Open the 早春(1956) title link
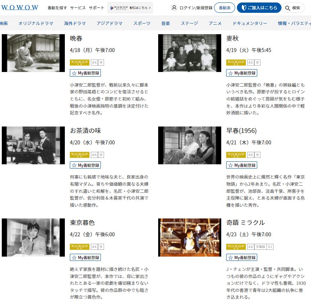 coord(242,130)
